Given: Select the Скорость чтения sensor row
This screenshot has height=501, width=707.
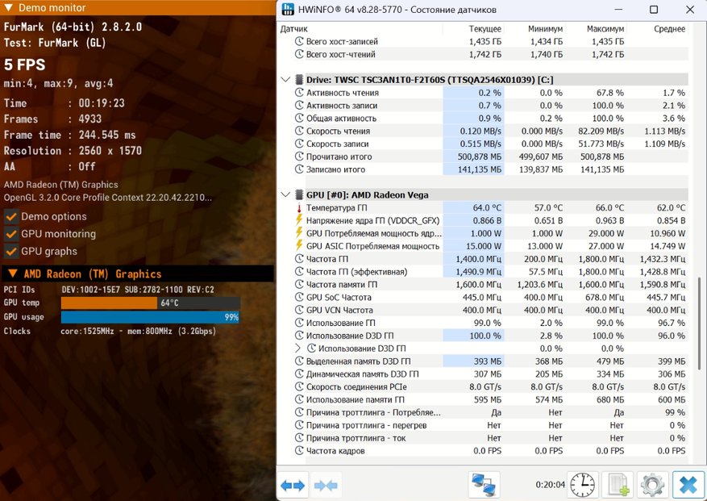Looking at the screenshot, I should coord(490,132).
